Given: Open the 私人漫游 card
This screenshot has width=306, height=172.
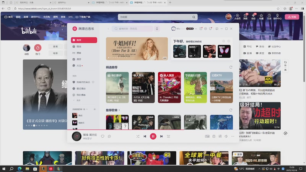Looking at the screenshot, I should point(169,88).
